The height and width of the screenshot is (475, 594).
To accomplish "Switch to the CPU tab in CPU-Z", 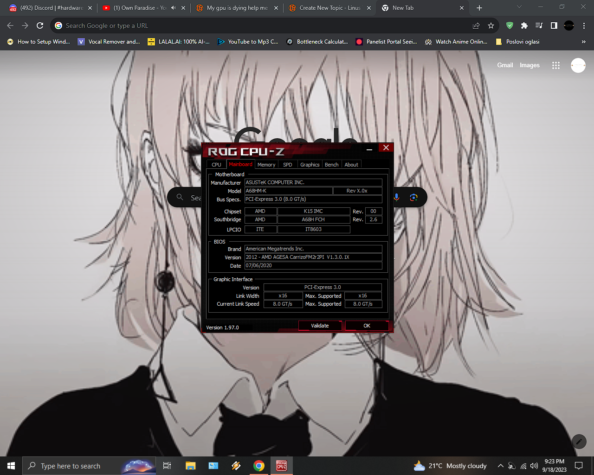I will (x=216, y=165).
